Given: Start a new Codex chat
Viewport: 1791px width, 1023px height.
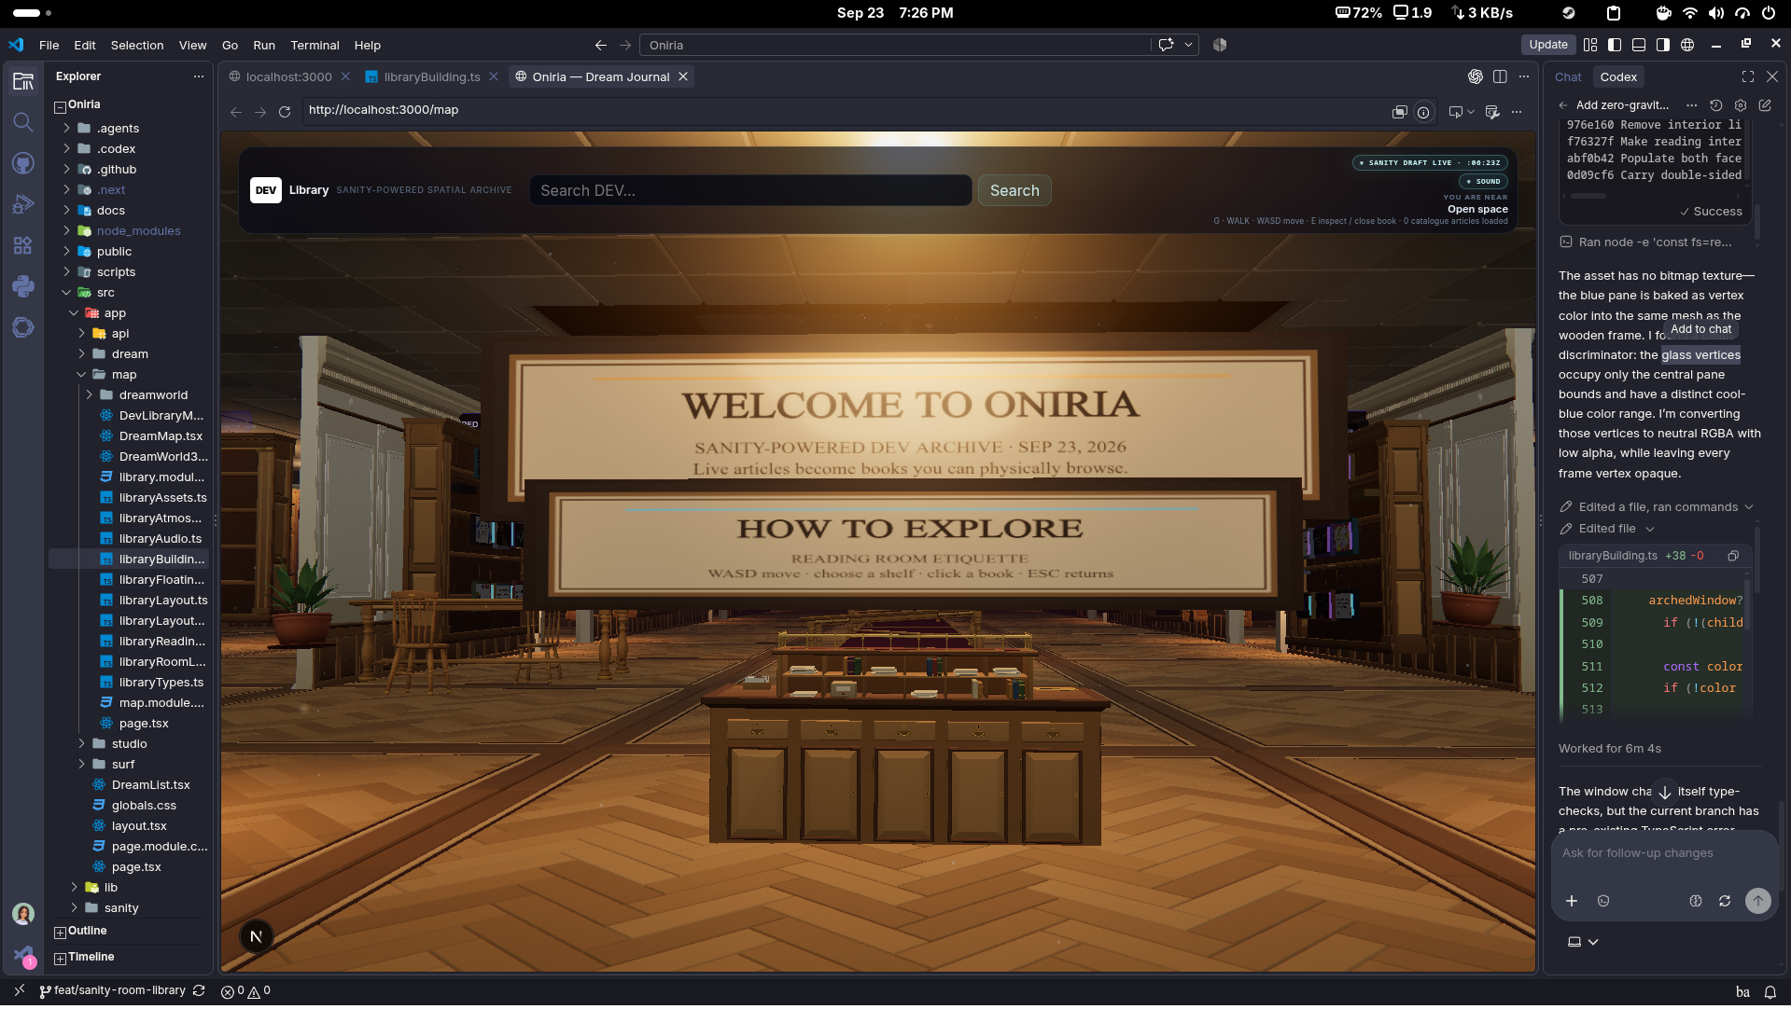Looking at the screenshot, I should point(1765,105).
